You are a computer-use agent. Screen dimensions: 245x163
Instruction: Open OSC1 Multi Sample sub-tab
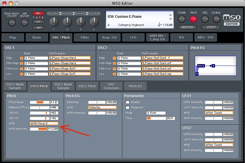[15, 86]
